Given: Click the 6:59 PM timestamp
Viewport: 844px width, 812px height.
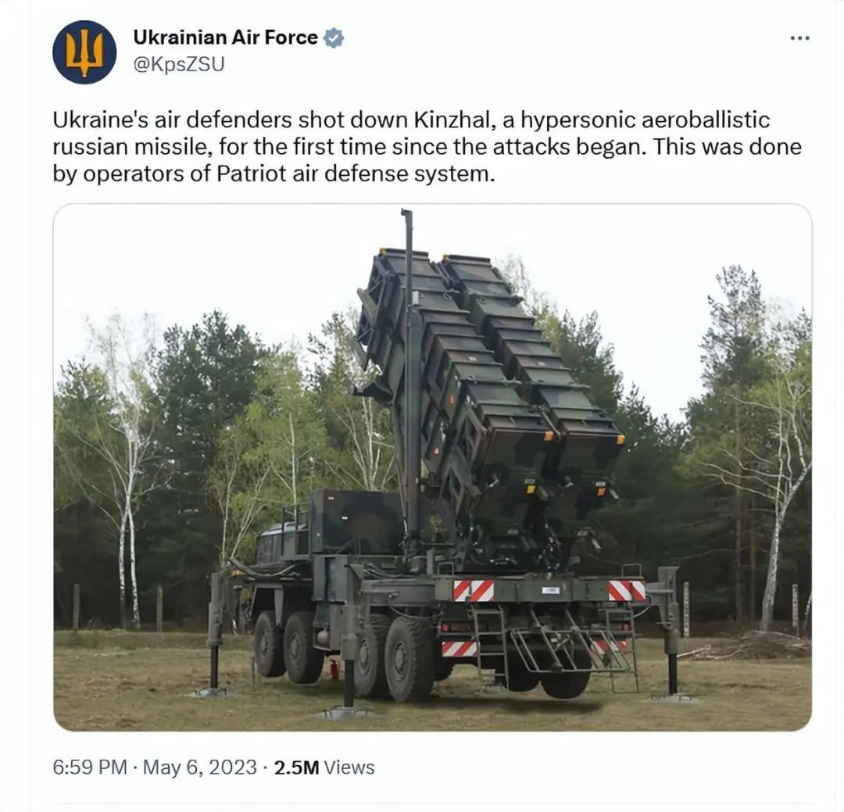Looking at the screenshot, I should tap(90, 767).
